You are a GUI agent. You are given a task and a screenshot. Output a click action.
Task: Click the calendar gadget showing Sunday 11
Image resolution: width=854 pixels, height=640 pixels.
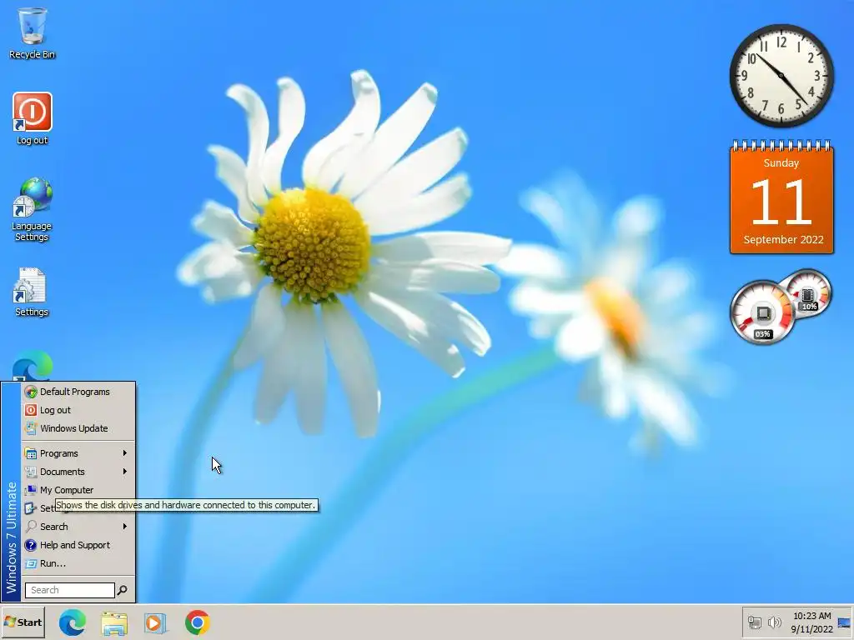[781, 197]
